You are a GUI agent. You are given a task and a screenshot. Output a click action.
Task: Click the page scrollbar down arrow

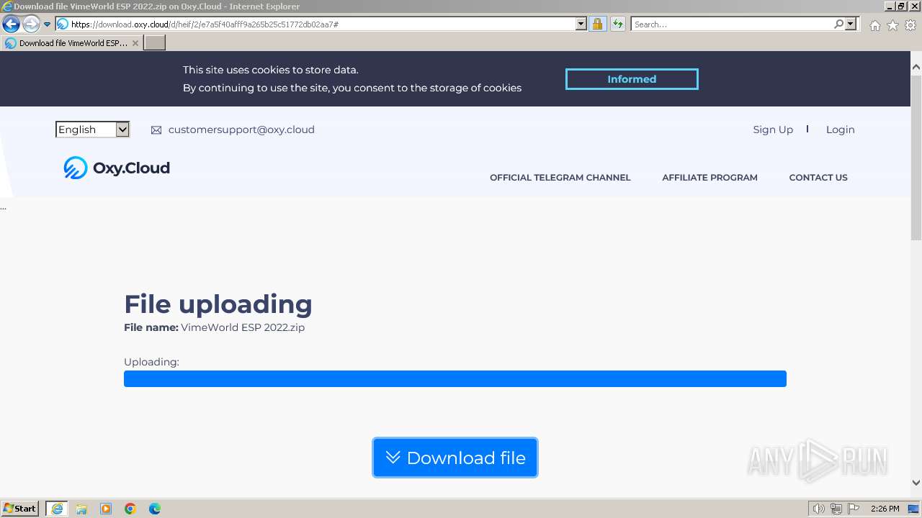coord(916,483)
